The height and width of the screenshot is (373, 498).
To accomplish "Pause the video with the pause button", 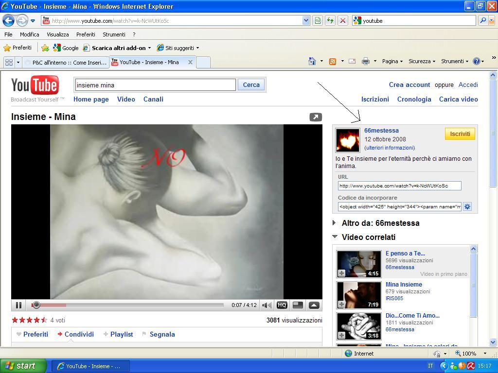I will click(18, 305).
